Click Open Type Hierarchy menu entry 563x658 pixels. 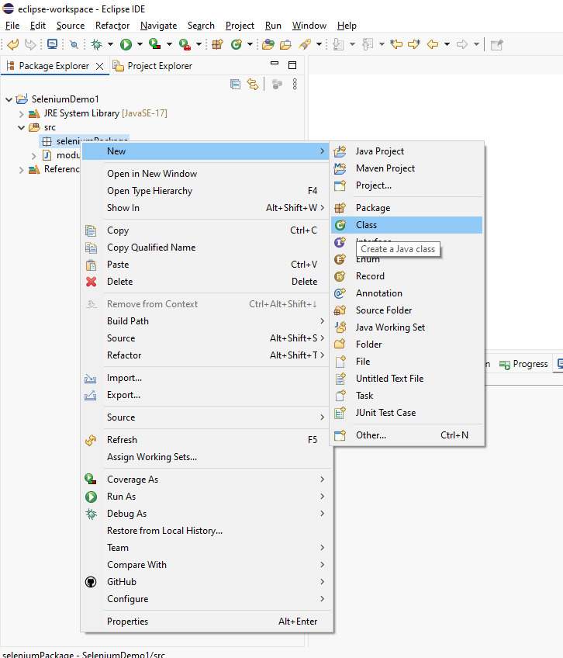pos(206,191)
